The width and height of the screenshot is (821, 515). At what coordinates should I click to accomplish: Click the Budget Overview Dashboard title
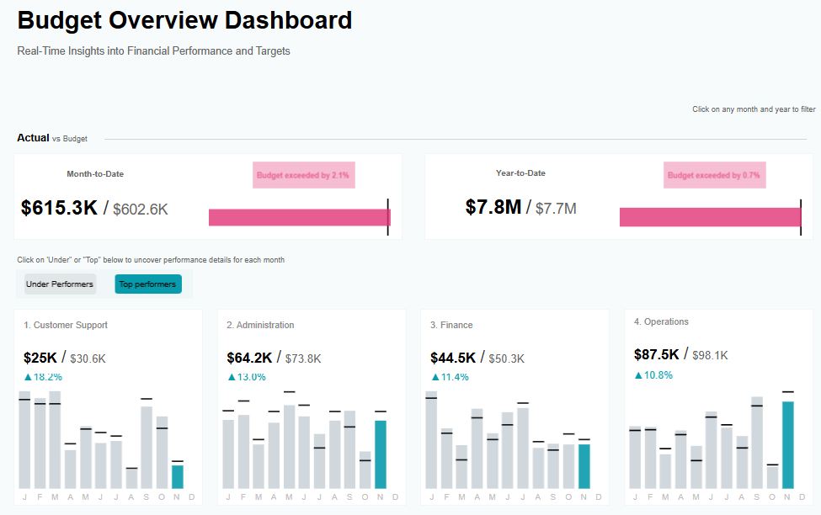(x=184, y=20)
